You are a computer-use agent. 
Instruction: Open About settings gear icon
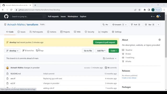[x=159, y=40]
